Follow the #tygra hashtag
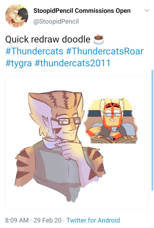The height and width of the screenshot is (228, 154). click(19, 63)
